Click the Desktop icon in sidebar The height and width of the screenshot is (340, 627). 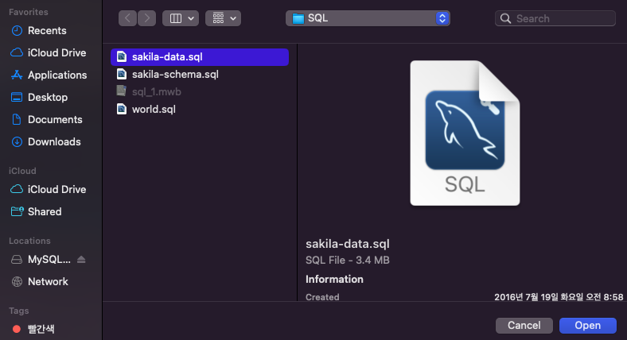[x=17, y=98]
